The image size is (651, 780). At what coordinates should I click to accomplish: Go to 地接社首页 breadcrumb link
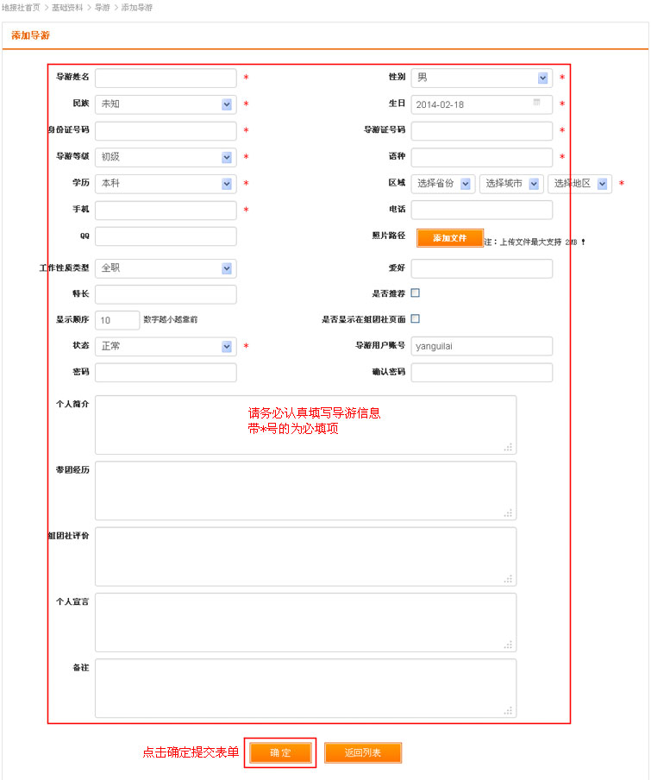click(x=20, y=8)
